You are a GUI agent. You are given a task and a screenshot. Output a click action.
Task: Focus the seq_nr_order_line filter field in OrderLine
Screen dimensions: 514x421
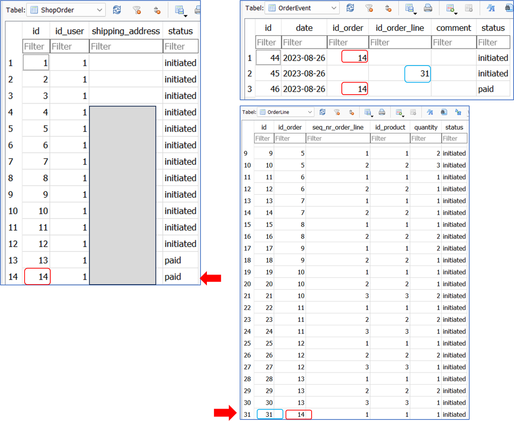click(x=338, y=138)
